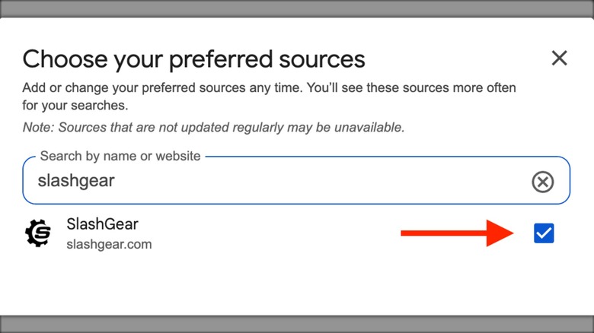Image resolution: width=594 pixels, height=333 pixels.
Task: Click the "Choose your preferred sources" heading
Action: coord(193,59)
